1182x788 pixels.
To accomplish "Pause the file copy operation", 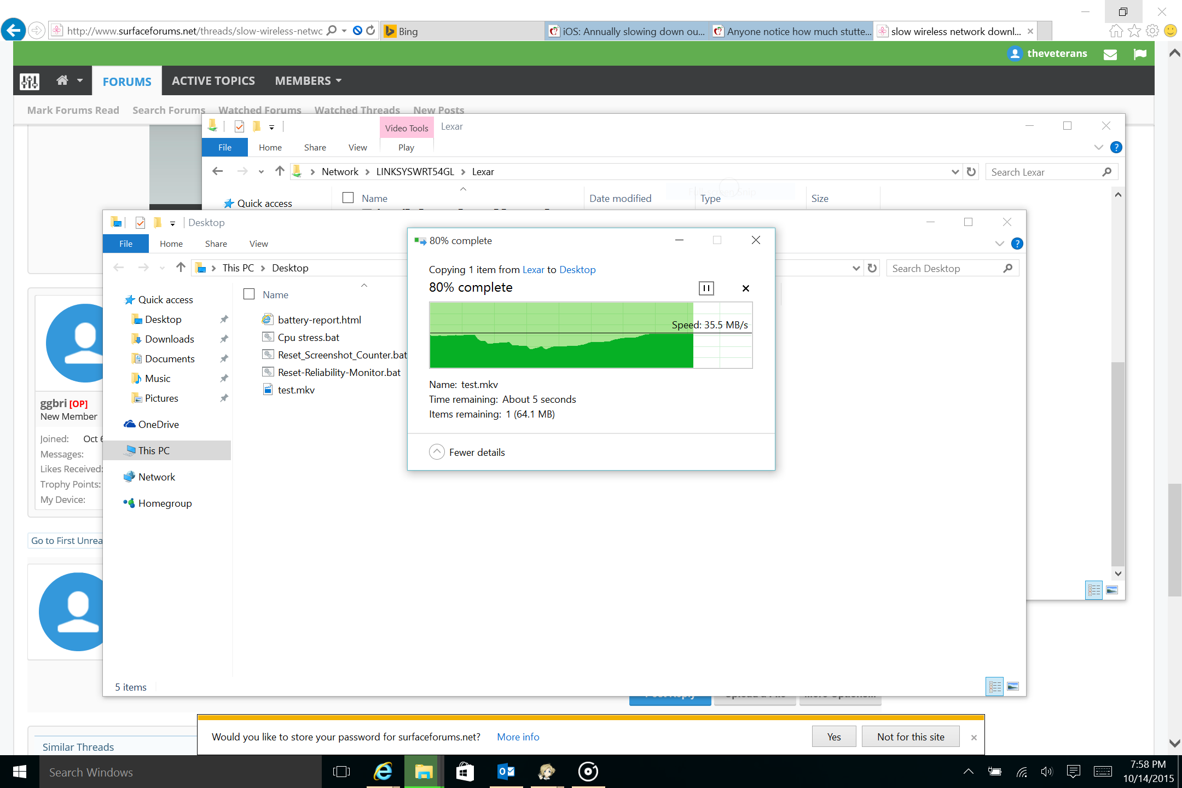I will pyautogui.click(x=706, y=288).
